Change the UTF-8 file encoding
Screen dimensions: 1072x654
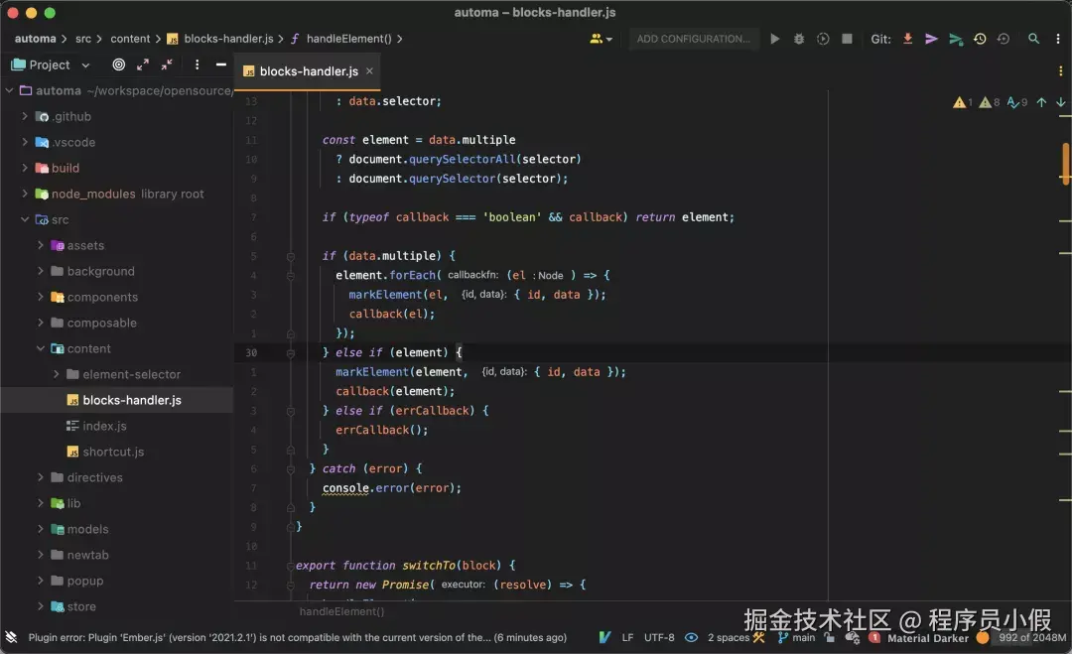point(659,637)
